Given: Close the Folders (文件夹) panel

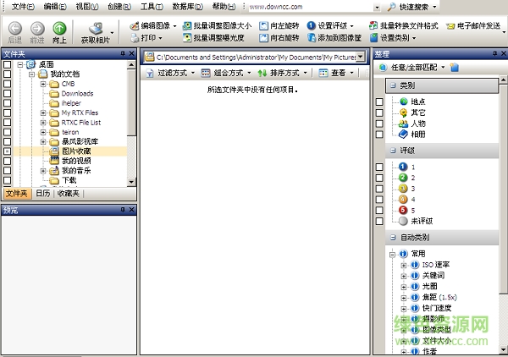Looking at the screenshot, I should click(x=131, y=53).
